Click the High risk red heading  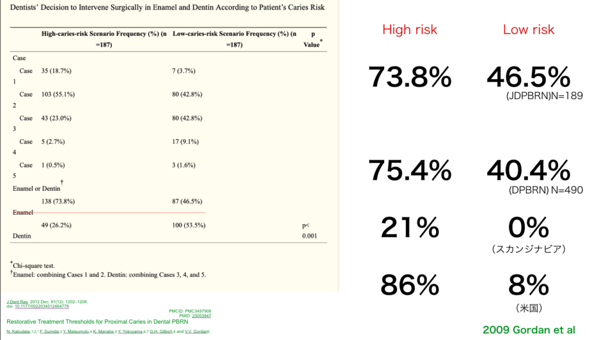tap(410, 30)
